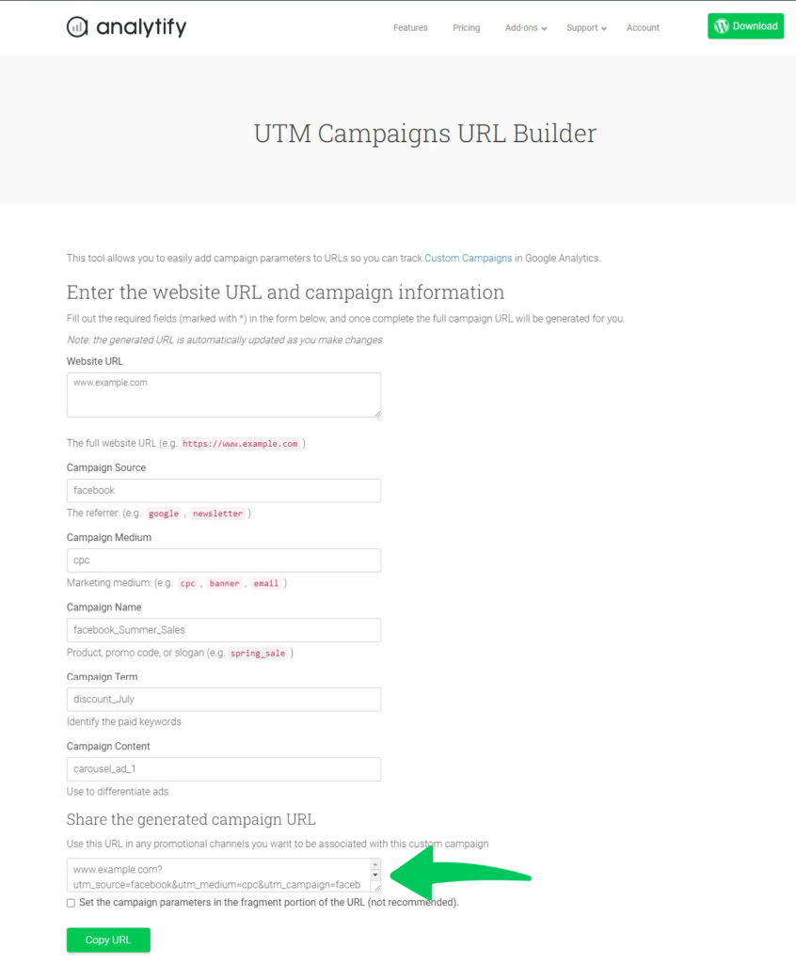This screenshot has width=796, height=963.
Task: Click the Campaign Medium field showing cpc
Action: (x=223, y=560)
